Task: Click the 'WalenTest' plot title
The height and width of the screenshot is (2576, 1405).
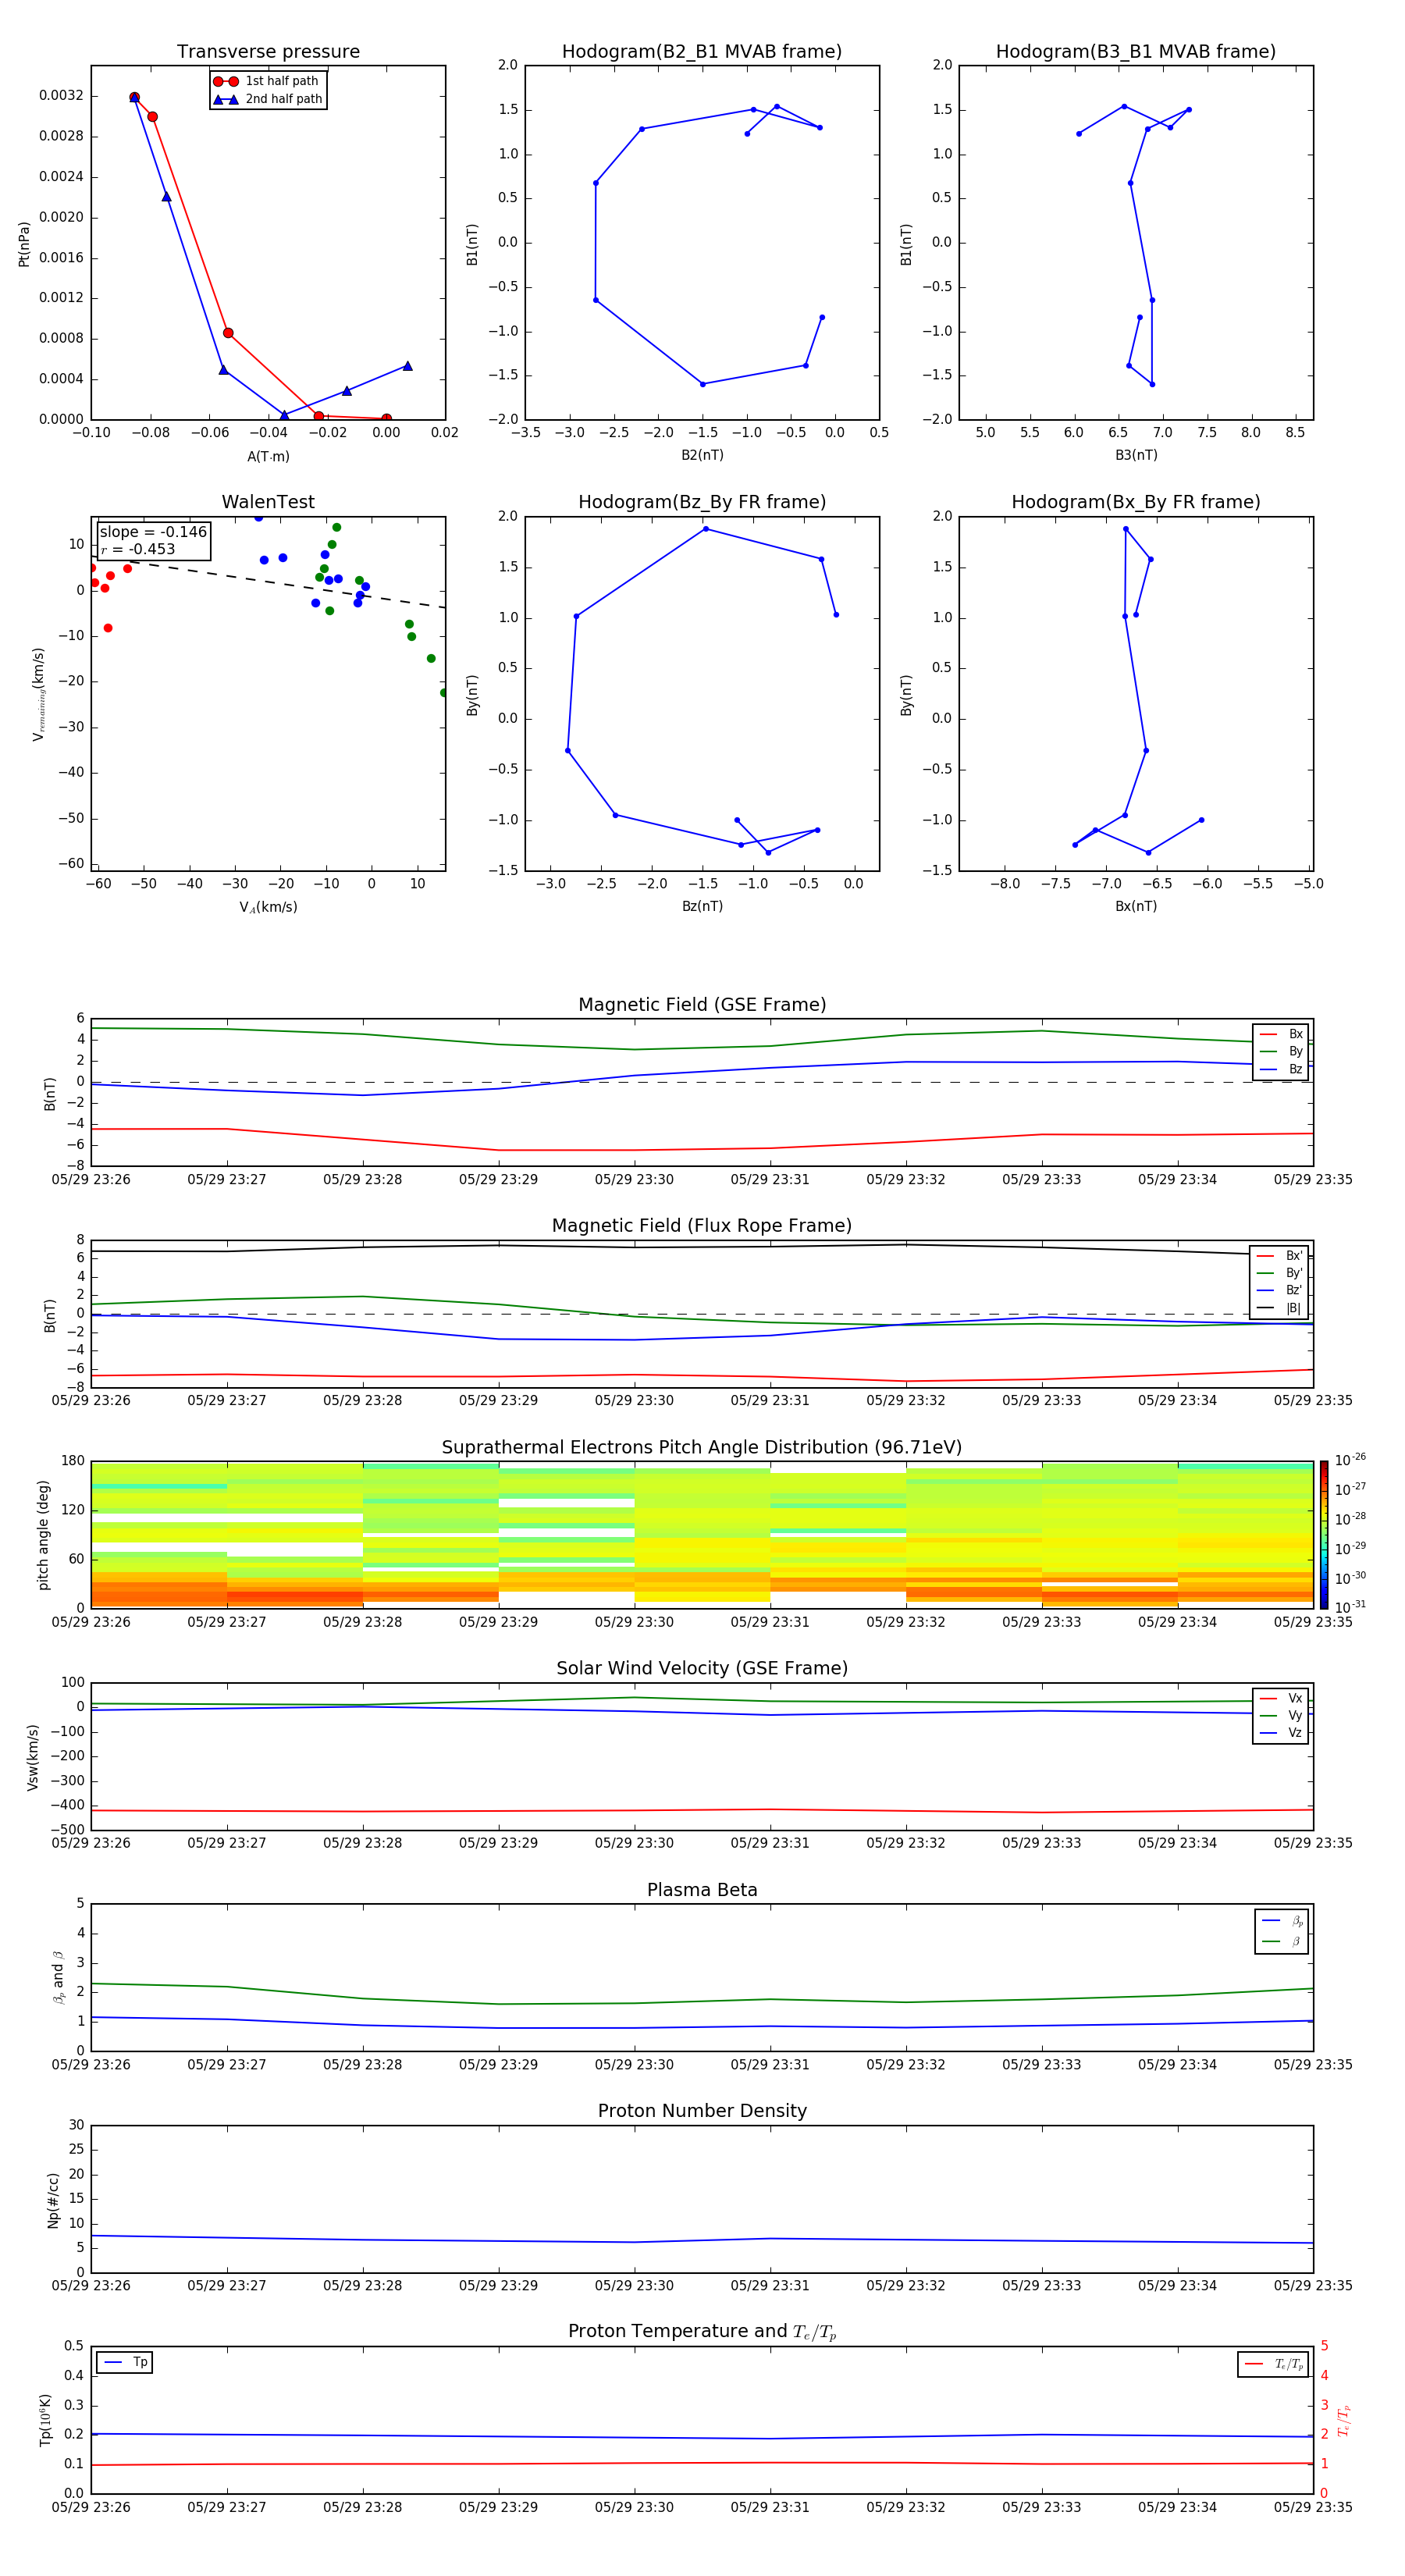Action: point(268,502)
